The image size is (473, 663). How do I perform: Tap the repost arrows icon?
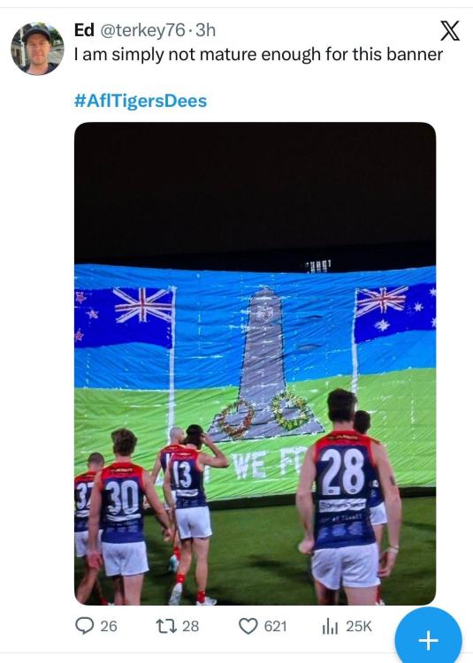point(166,626)
